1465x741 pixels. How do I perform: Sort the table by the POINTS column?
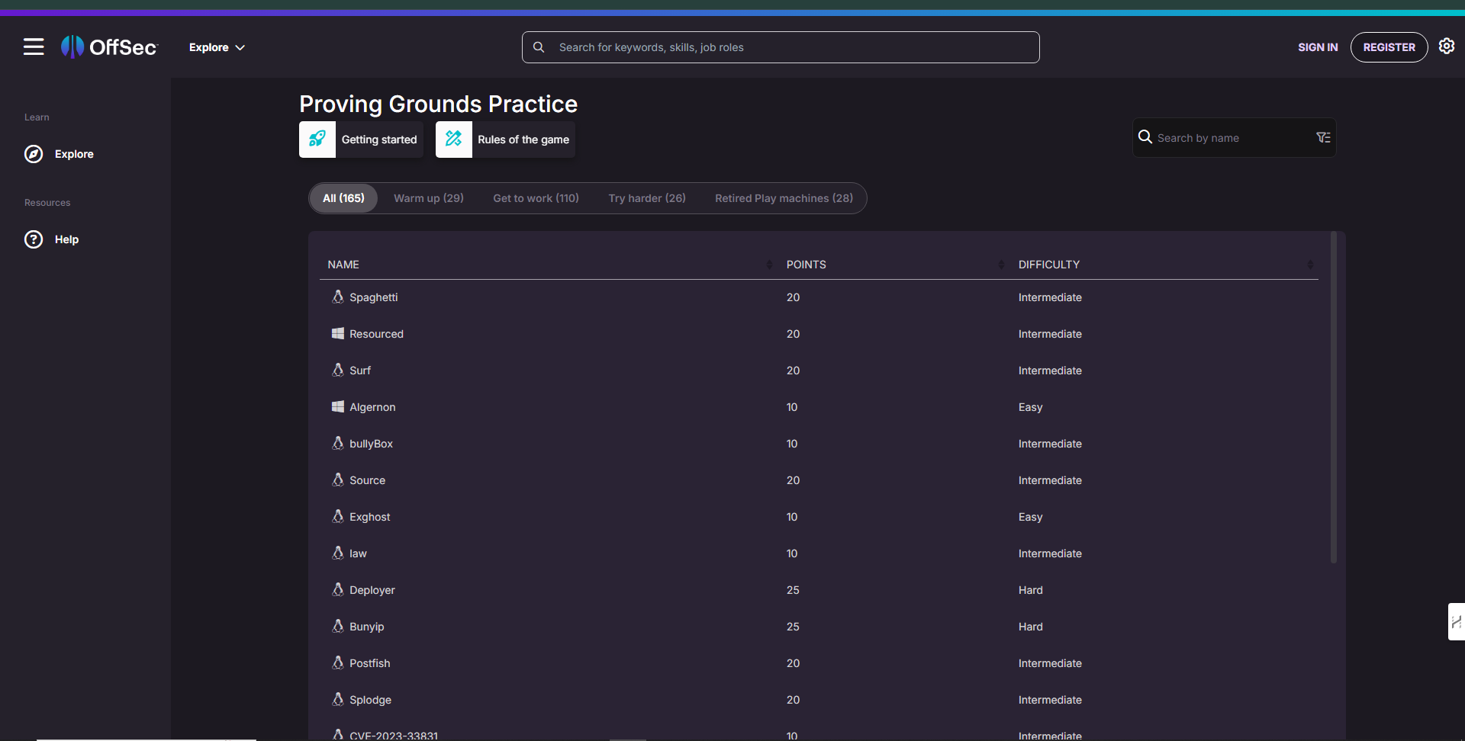1000,265
